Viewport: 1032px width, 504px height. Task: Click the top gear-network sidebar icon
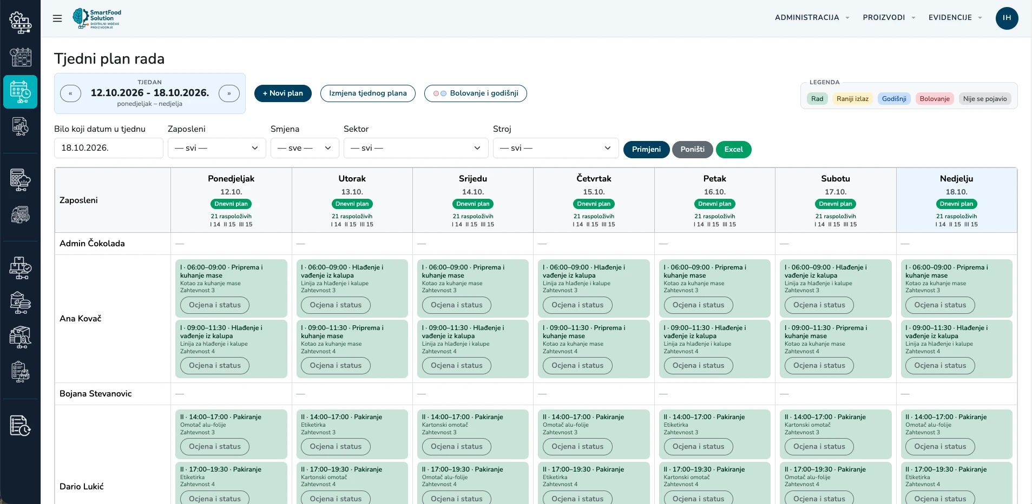coord(21,22)
